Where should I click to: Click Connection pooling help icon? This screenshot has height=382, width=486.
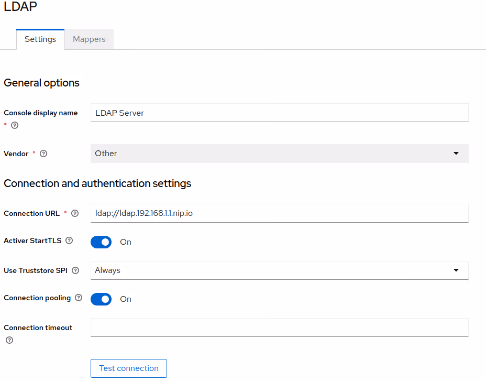click(x=79, y=298)
